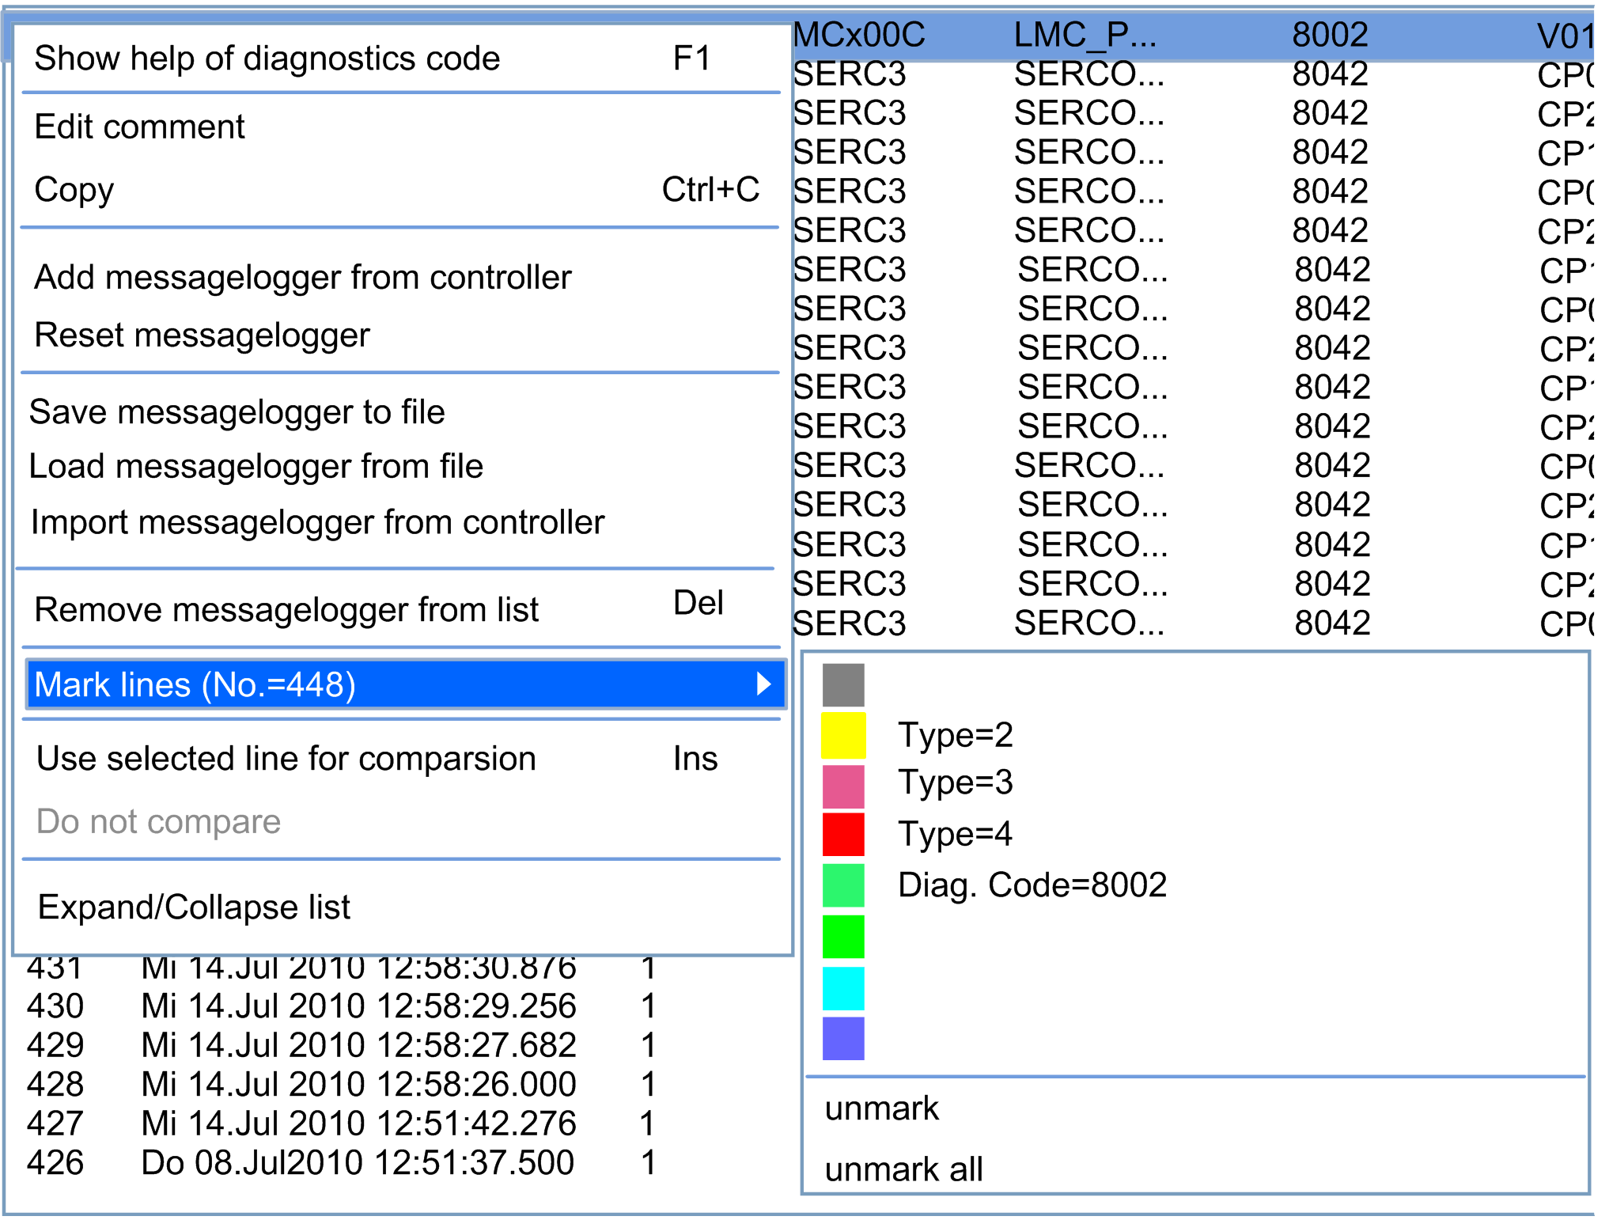Select "Import messagelogger from controller"
The image size is (1609, 1220).
pyautogui.click(x=318, y=521)
